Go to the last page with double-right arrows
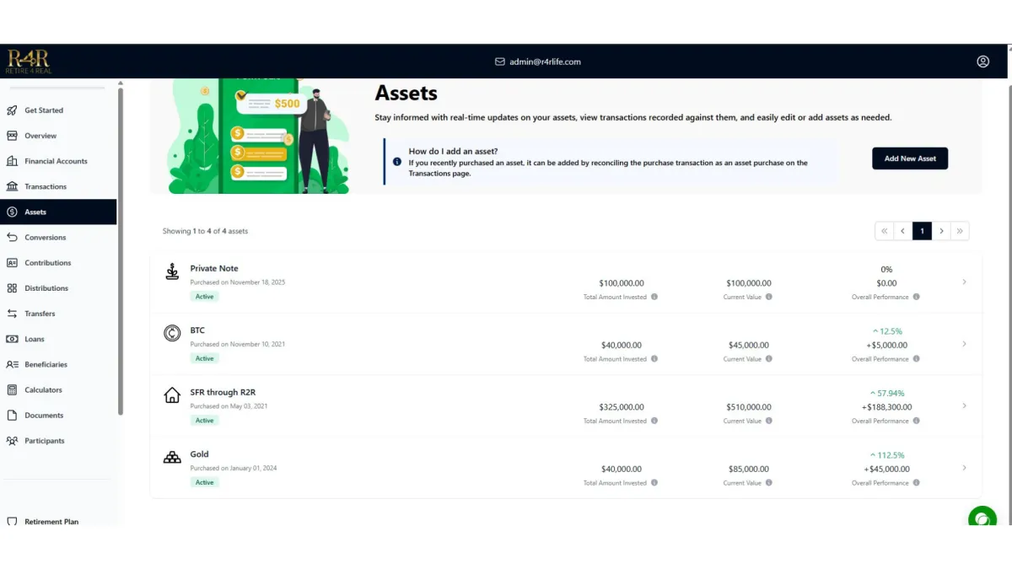This screenshot has height=569, width=1012. [x=960, y=231]
